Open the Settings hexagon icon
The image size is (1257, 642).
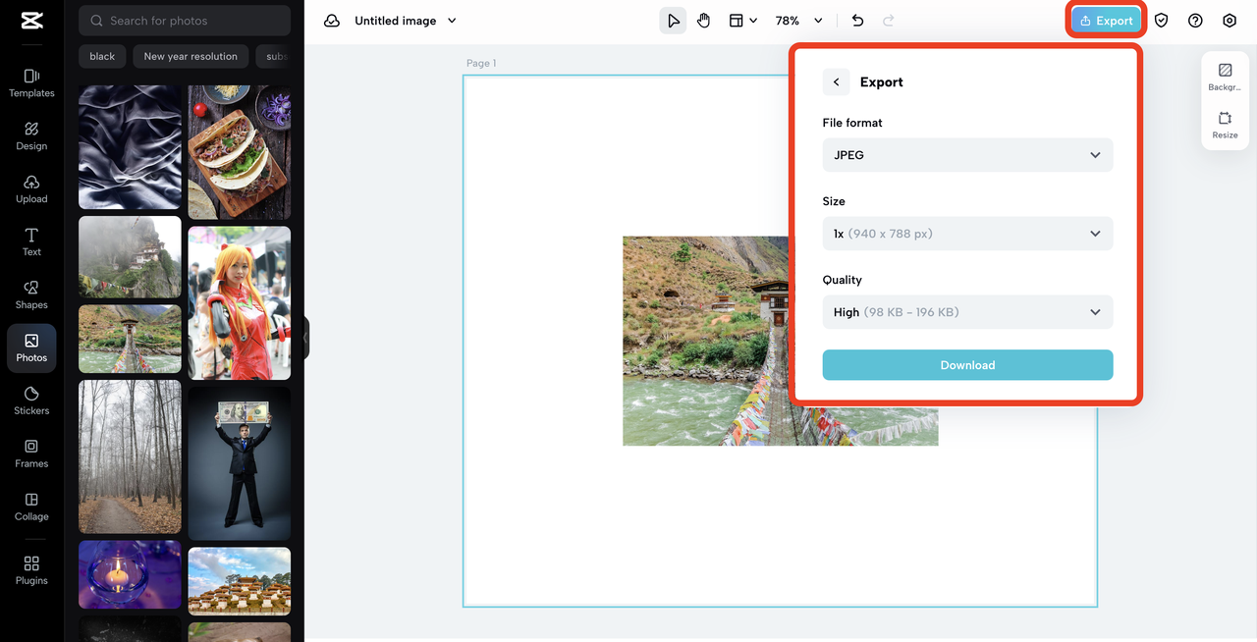pos(1230,21)
